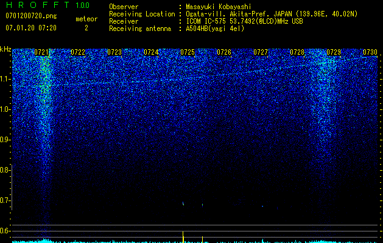The height and width of the screenshot is (243, 383).
Task: Click the 0.7 kHz axis label
Action: (x=5, y=200)
